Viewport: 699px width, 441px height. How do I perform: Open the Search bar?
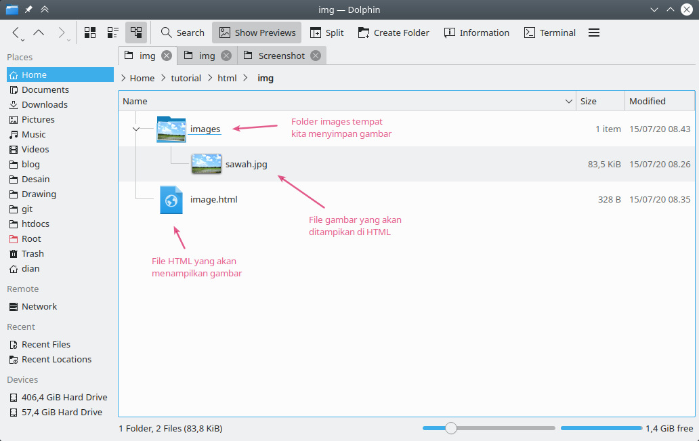point(182,32)
